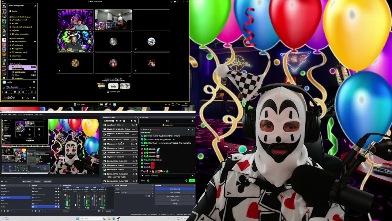Share your screen in Discord voice panel
The height and width of the screenshot is (221, 392).
click(x=15, y=92)
